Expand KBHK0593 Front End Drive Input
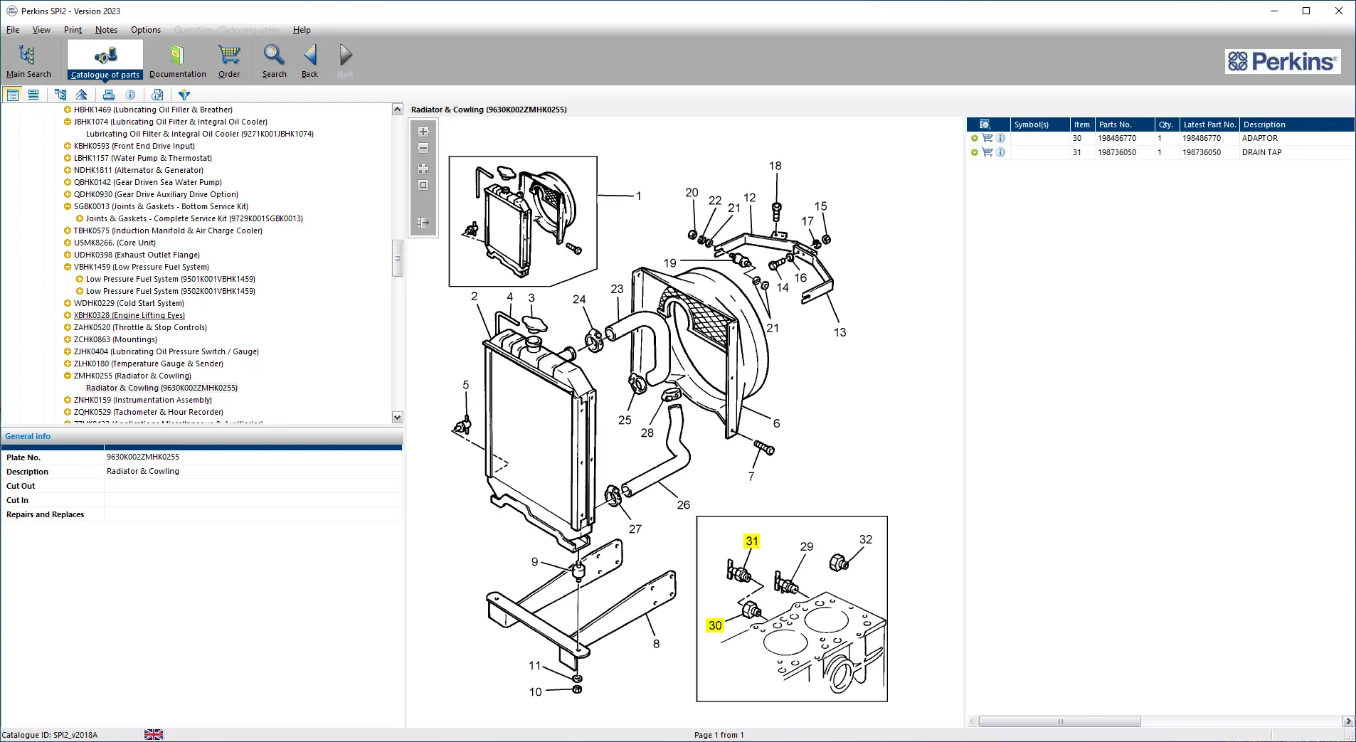The height and width of the screenshot is (742, 1356). coord(68,146)
